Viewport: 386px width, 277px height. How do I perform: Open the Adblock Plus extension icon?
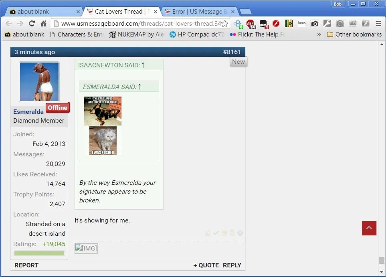tap(251, 24)
